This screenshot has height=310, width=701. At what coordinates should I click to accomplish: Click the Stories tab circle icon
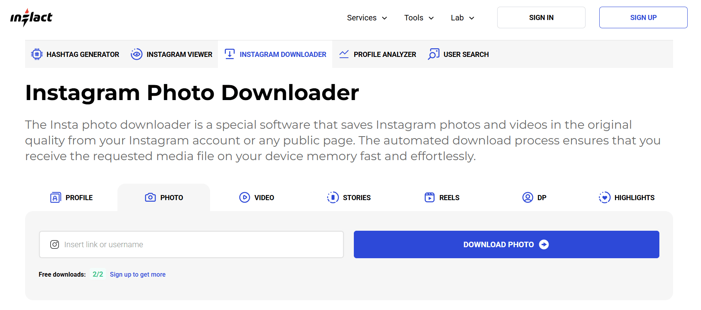tap(333, 197)
